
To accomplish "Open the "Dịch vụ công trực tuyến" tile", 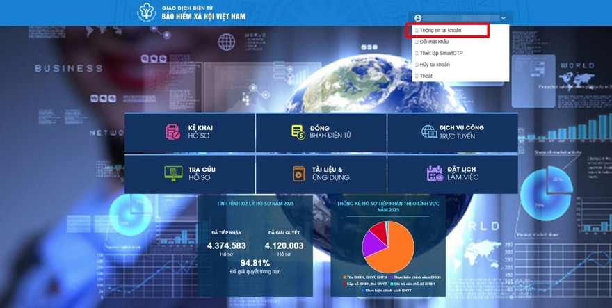I will (453, 132).
